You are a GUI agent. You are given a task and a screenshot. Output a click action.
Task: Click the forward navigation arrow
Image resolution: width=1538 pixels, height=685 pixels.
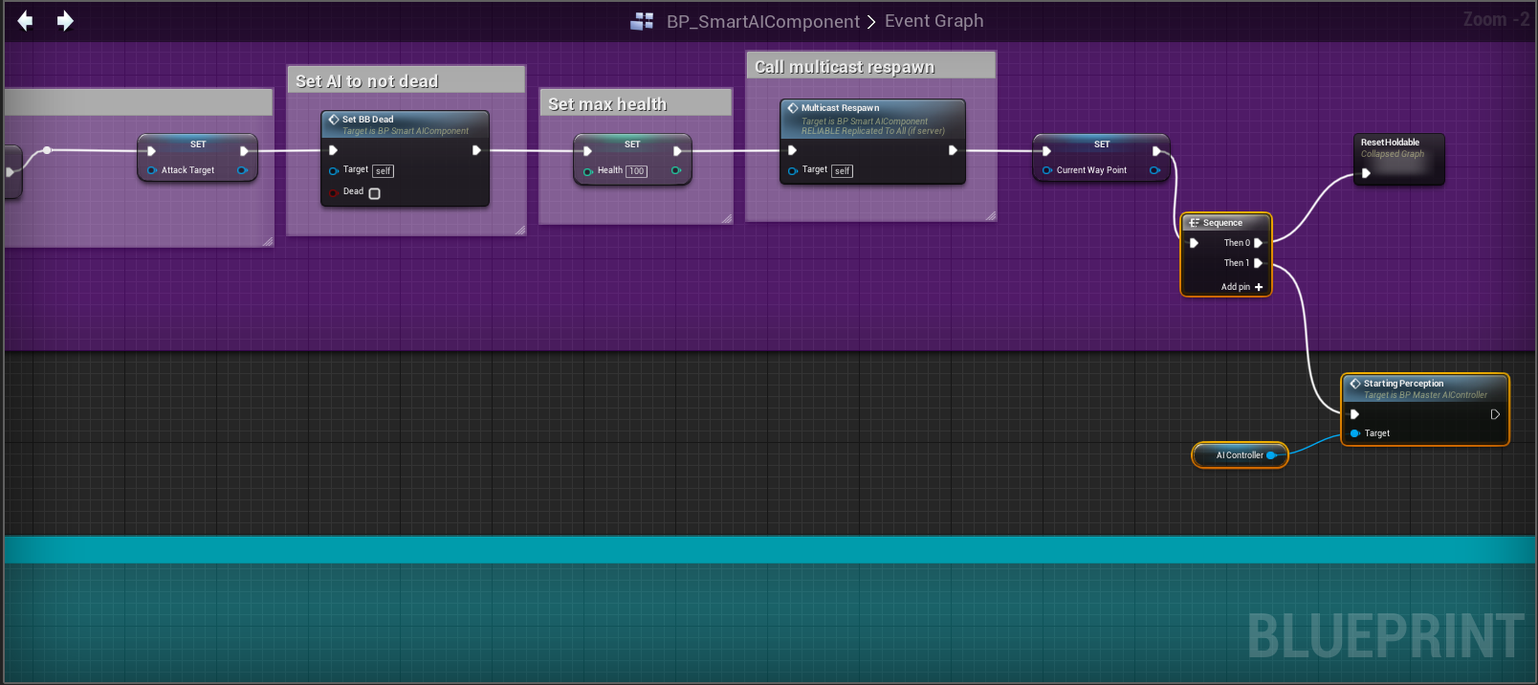coord(65,21)
